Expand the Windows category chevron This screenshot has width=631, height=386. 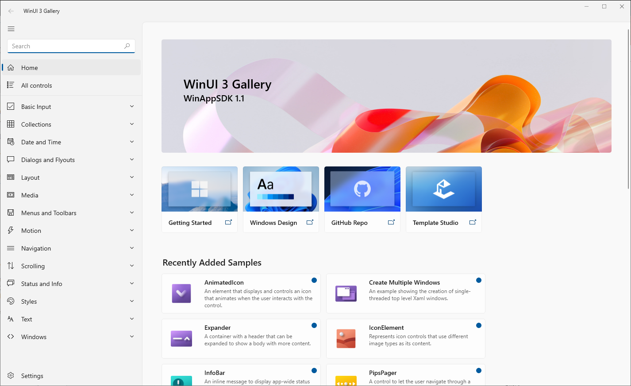(132, 336)
